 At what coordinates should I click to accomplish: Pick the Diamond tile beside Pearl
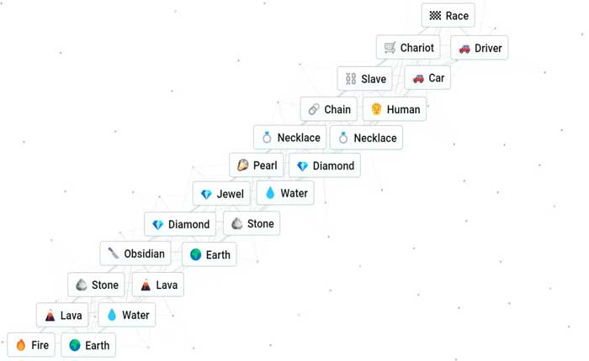(x=325, y=165)
